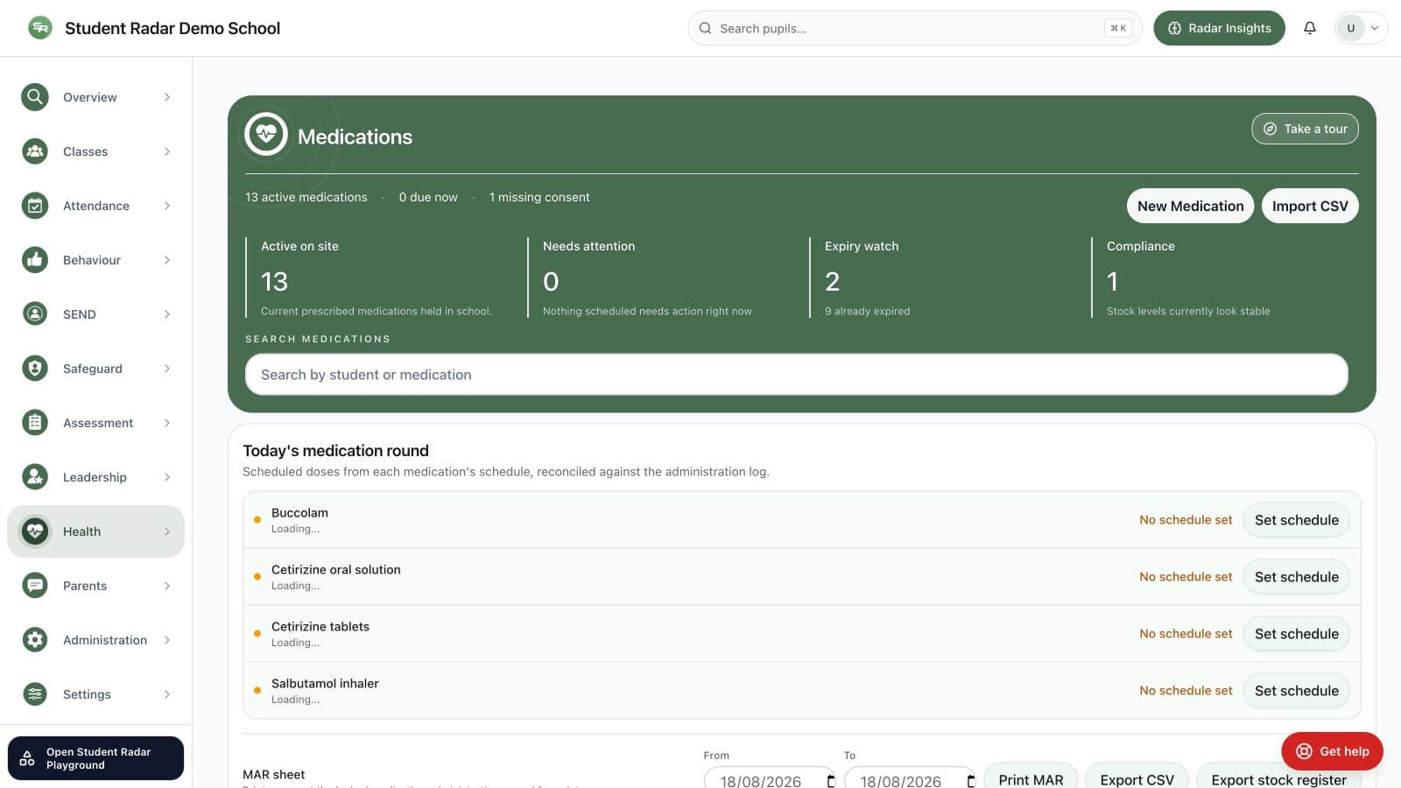Click the Radar Insights button

(x=1219, y=28)
